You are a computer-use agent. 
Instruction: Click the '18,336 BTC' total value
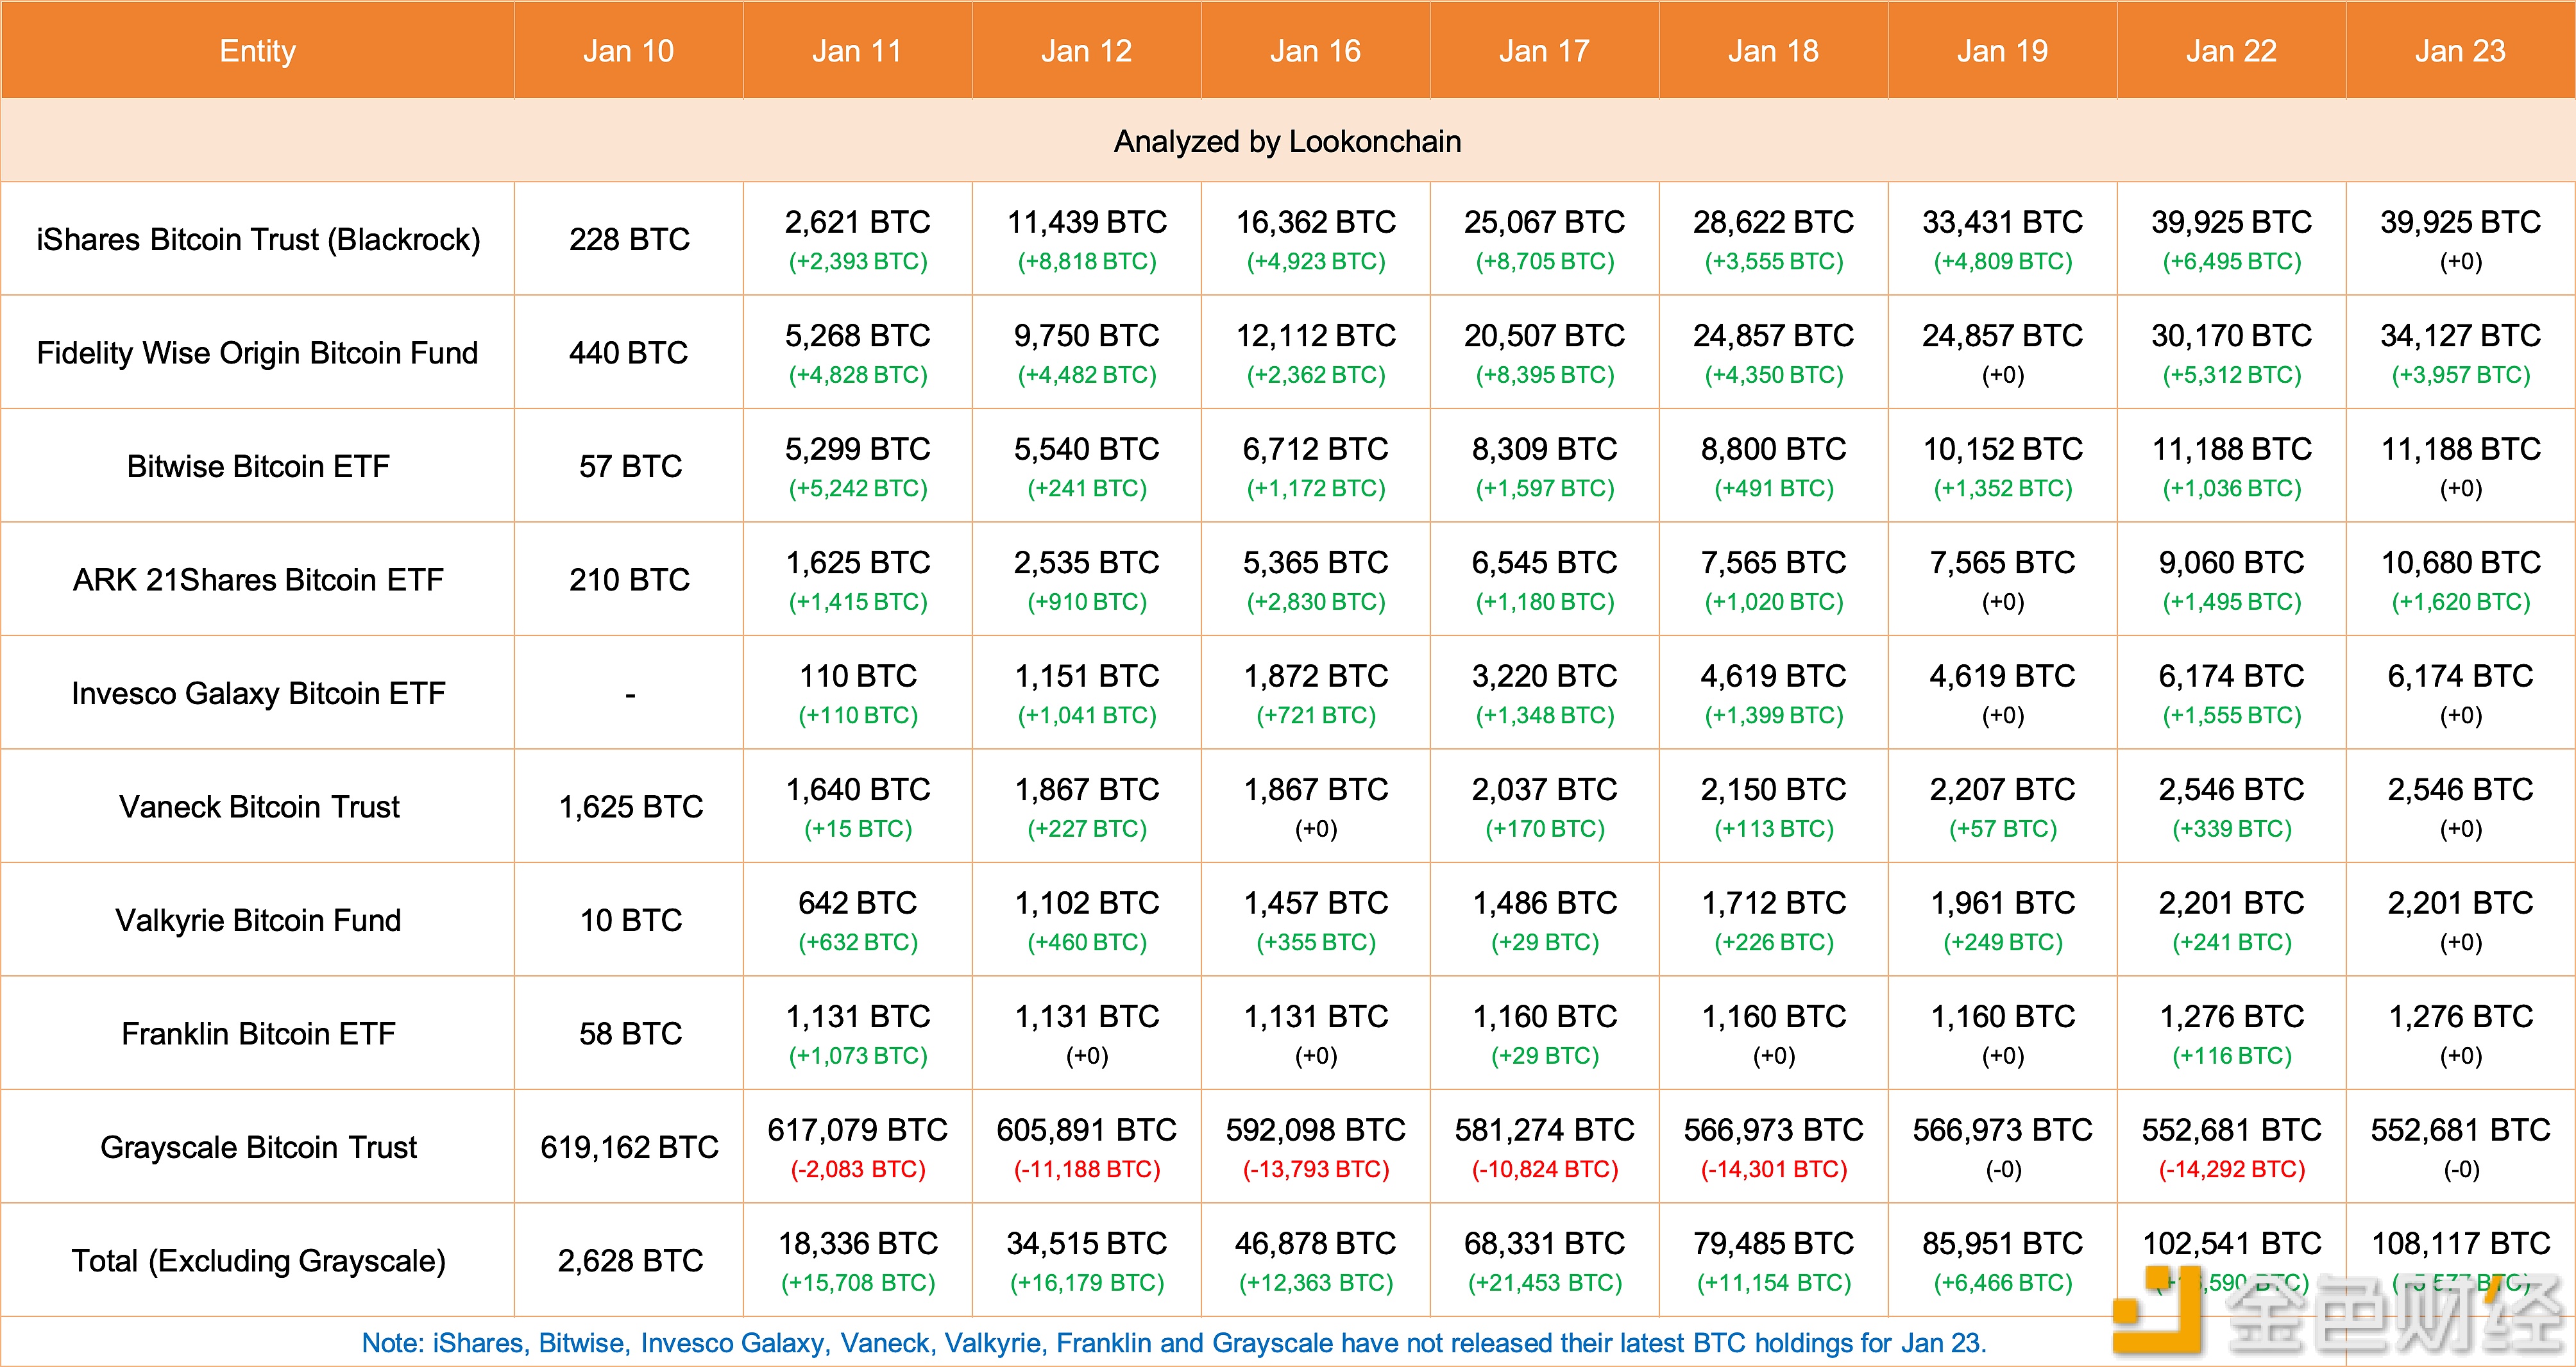tap(857, 1243)
